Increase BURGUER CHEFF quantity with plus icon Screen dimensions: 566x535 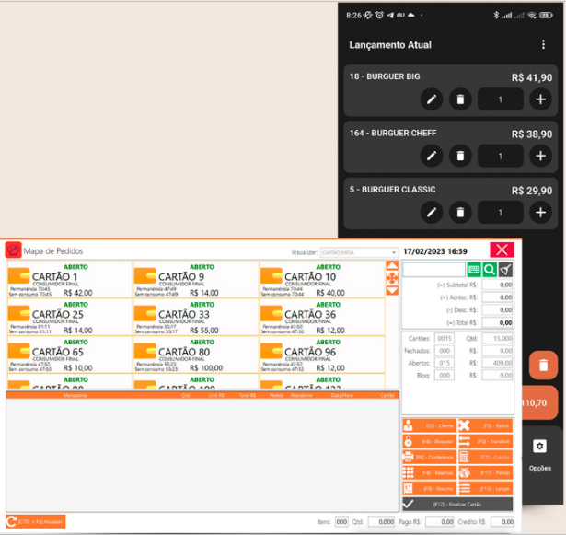click(540, 156)
